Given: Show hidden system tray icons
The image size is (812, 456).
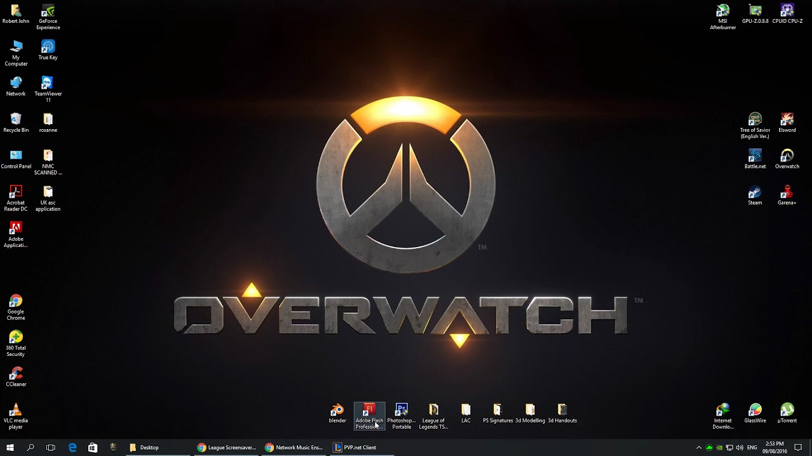Looking at the screenshot, I should click(699, 448).
